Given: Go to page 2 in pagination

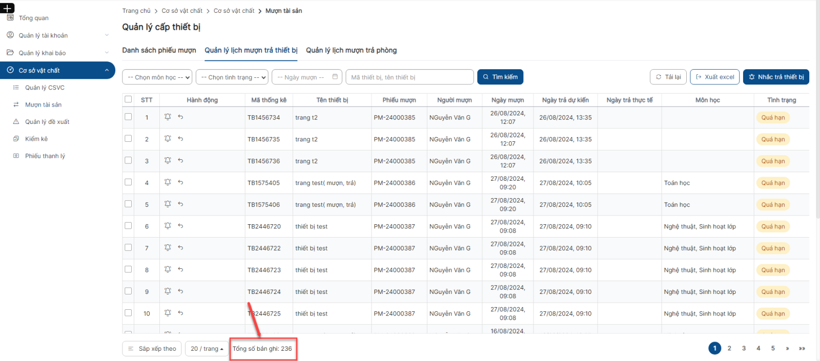Looking at the screenshot, I should [x=729, y=348].
